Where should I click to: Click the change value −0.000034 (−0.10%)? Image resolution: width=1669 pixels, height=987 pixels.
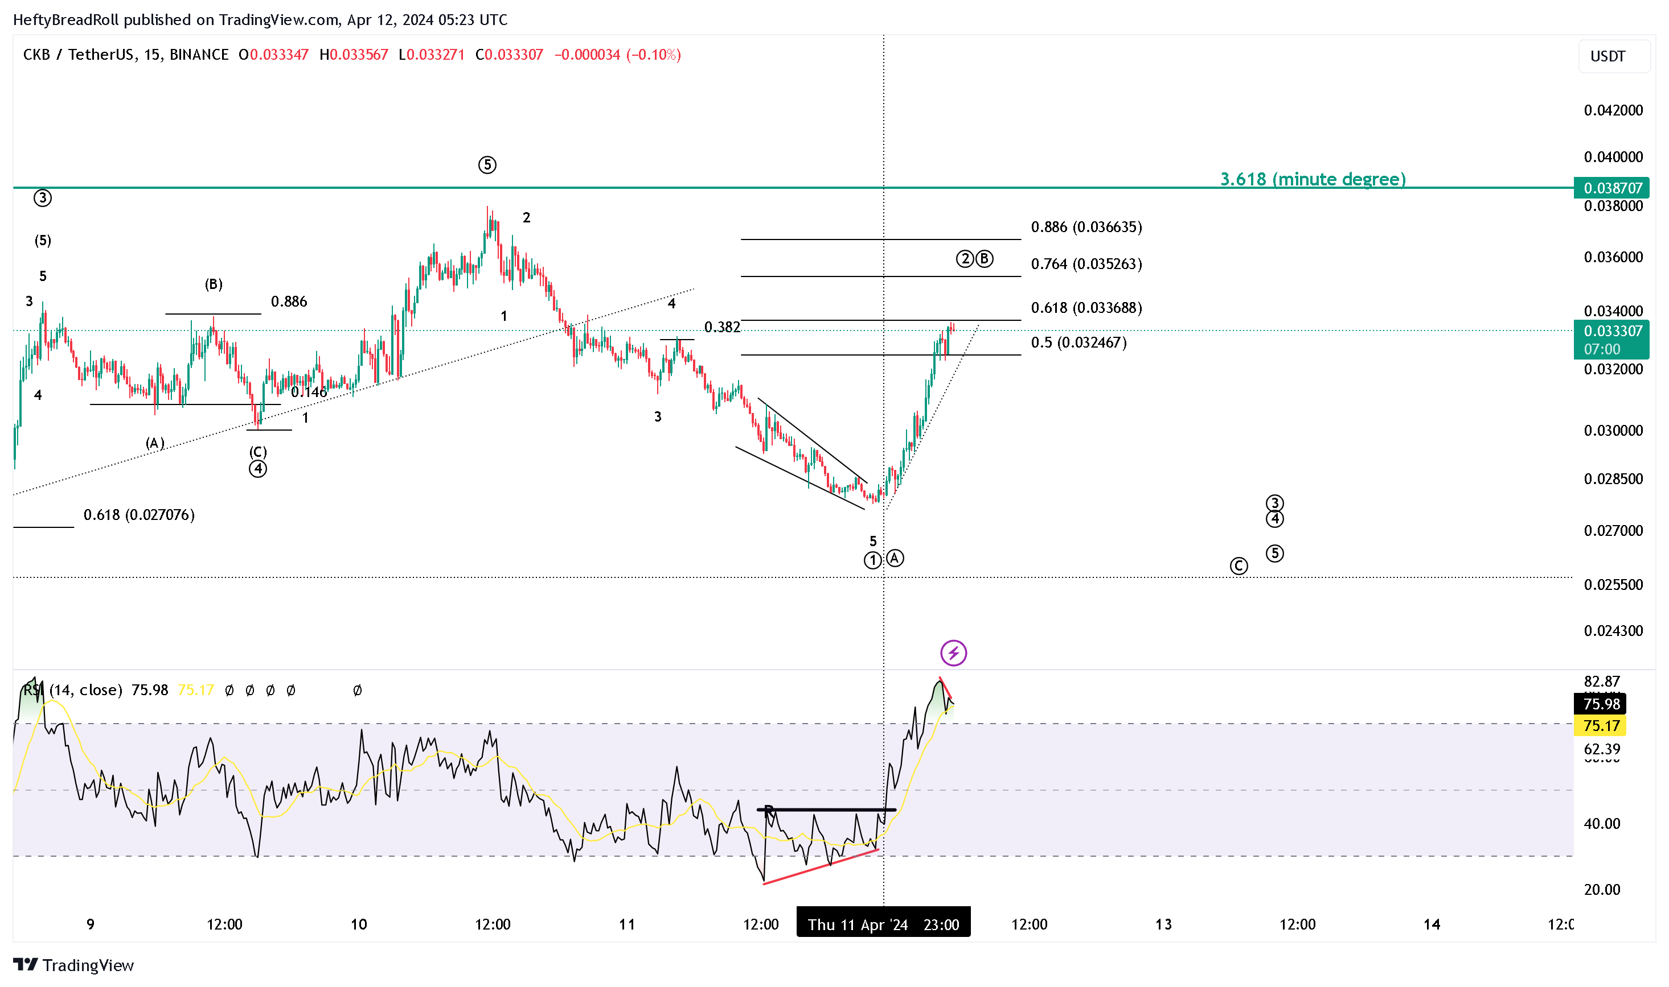point(617,55)
